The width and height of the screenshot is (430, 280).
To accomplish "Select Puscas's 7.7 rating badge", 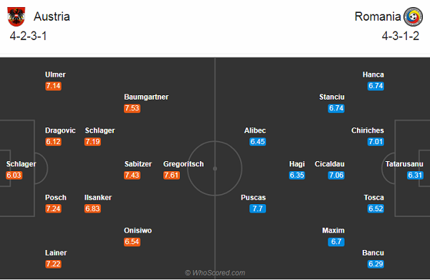I will click(257, 208).
